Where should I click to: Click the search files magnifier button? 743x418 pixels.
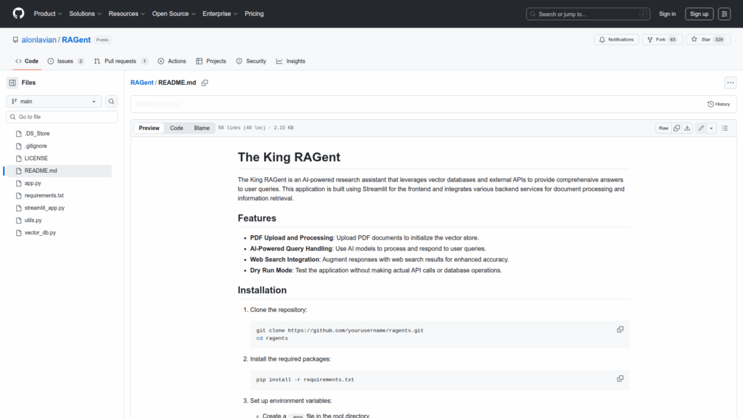[112, 102]
